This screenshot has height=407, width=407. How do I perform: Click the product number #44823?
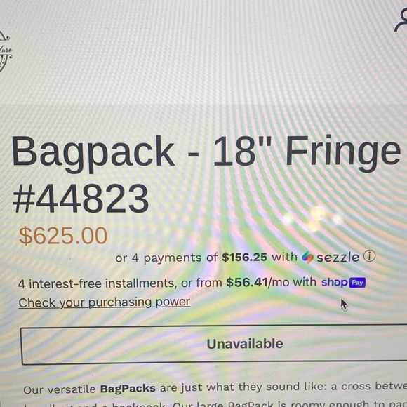[x=81, y=199]
